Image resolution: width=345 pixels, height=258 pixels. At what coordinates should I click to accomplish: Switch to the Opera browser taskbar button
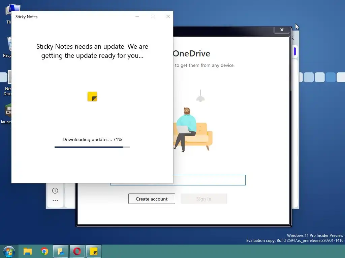77,251
